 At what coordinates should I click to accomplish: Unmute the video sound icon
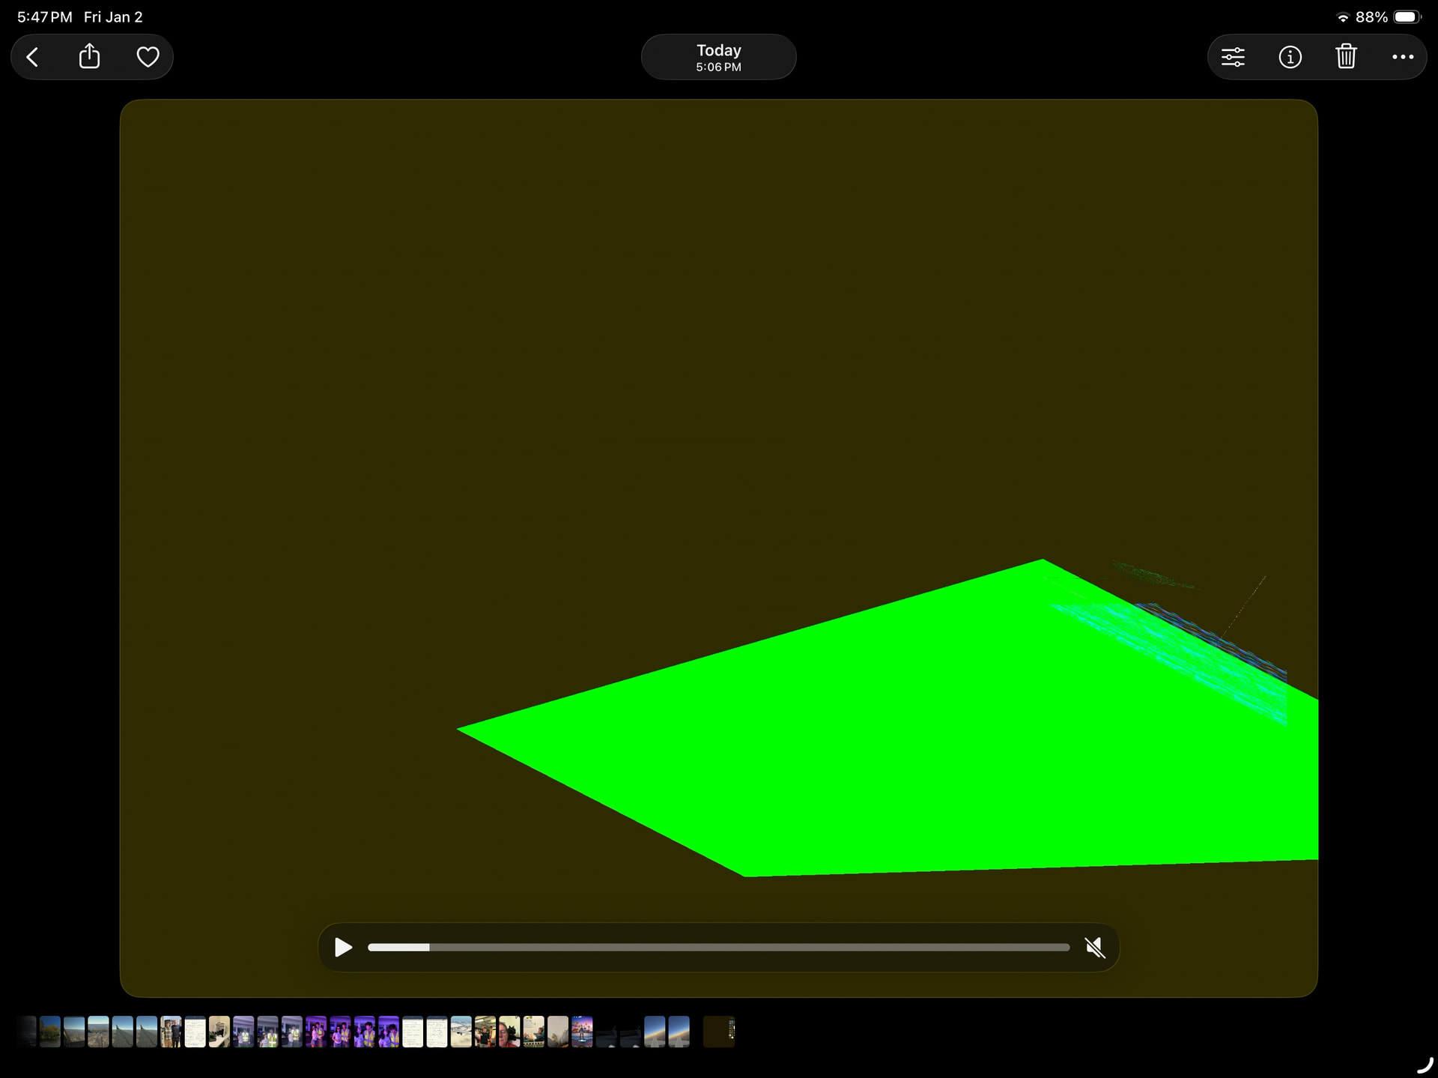click(x=1095, y=948)
